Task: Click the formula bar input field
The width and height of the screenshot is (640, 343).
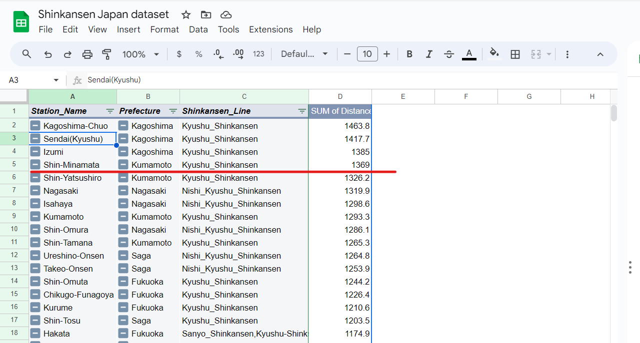Action: [x=350, y=80]
